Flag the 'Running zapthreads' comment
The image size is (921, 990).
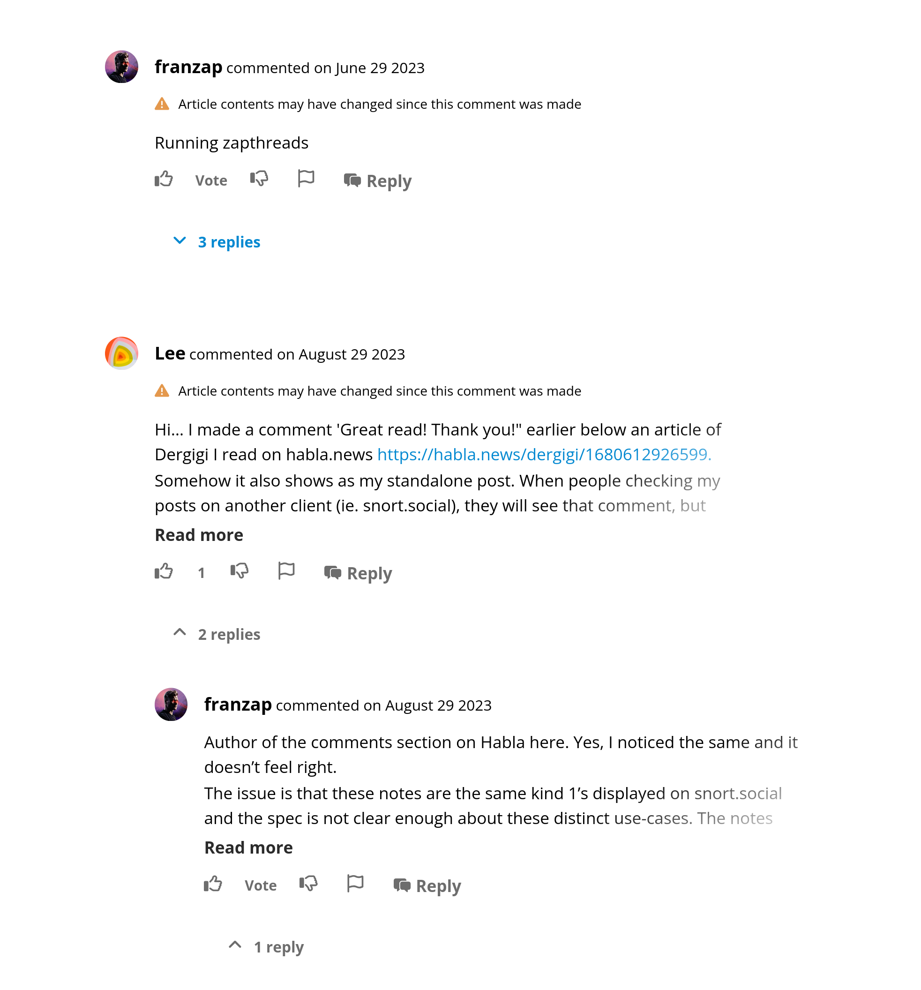click(x=306, y=178)
